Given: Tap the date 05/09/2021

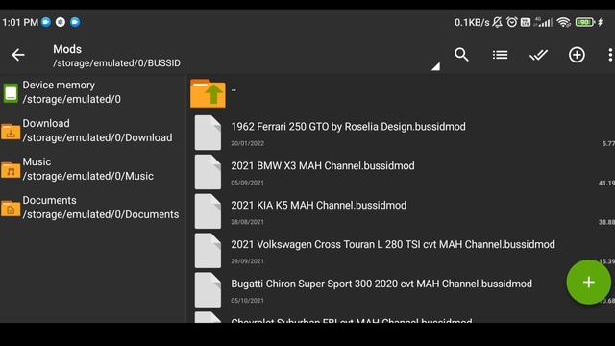Looking at the screenshot, I should (248, 183).
